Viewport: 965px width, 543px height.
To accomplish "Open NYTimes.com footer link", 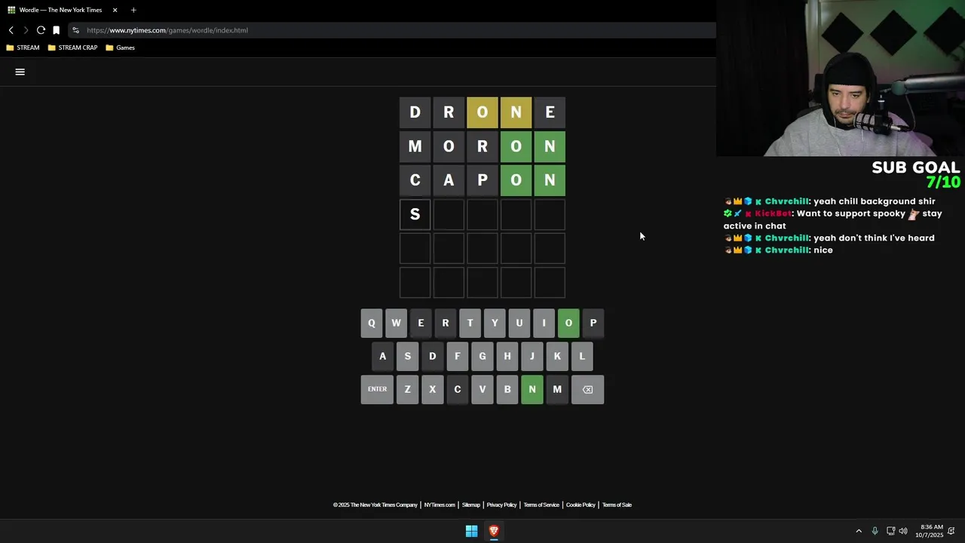I will pos(440,505).
